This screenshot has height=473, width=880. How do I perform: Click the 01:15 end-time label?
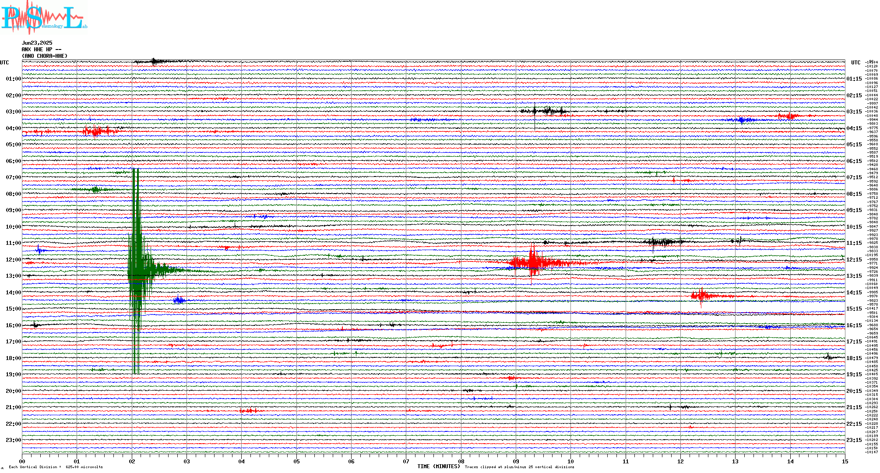(x=854, y=79)
